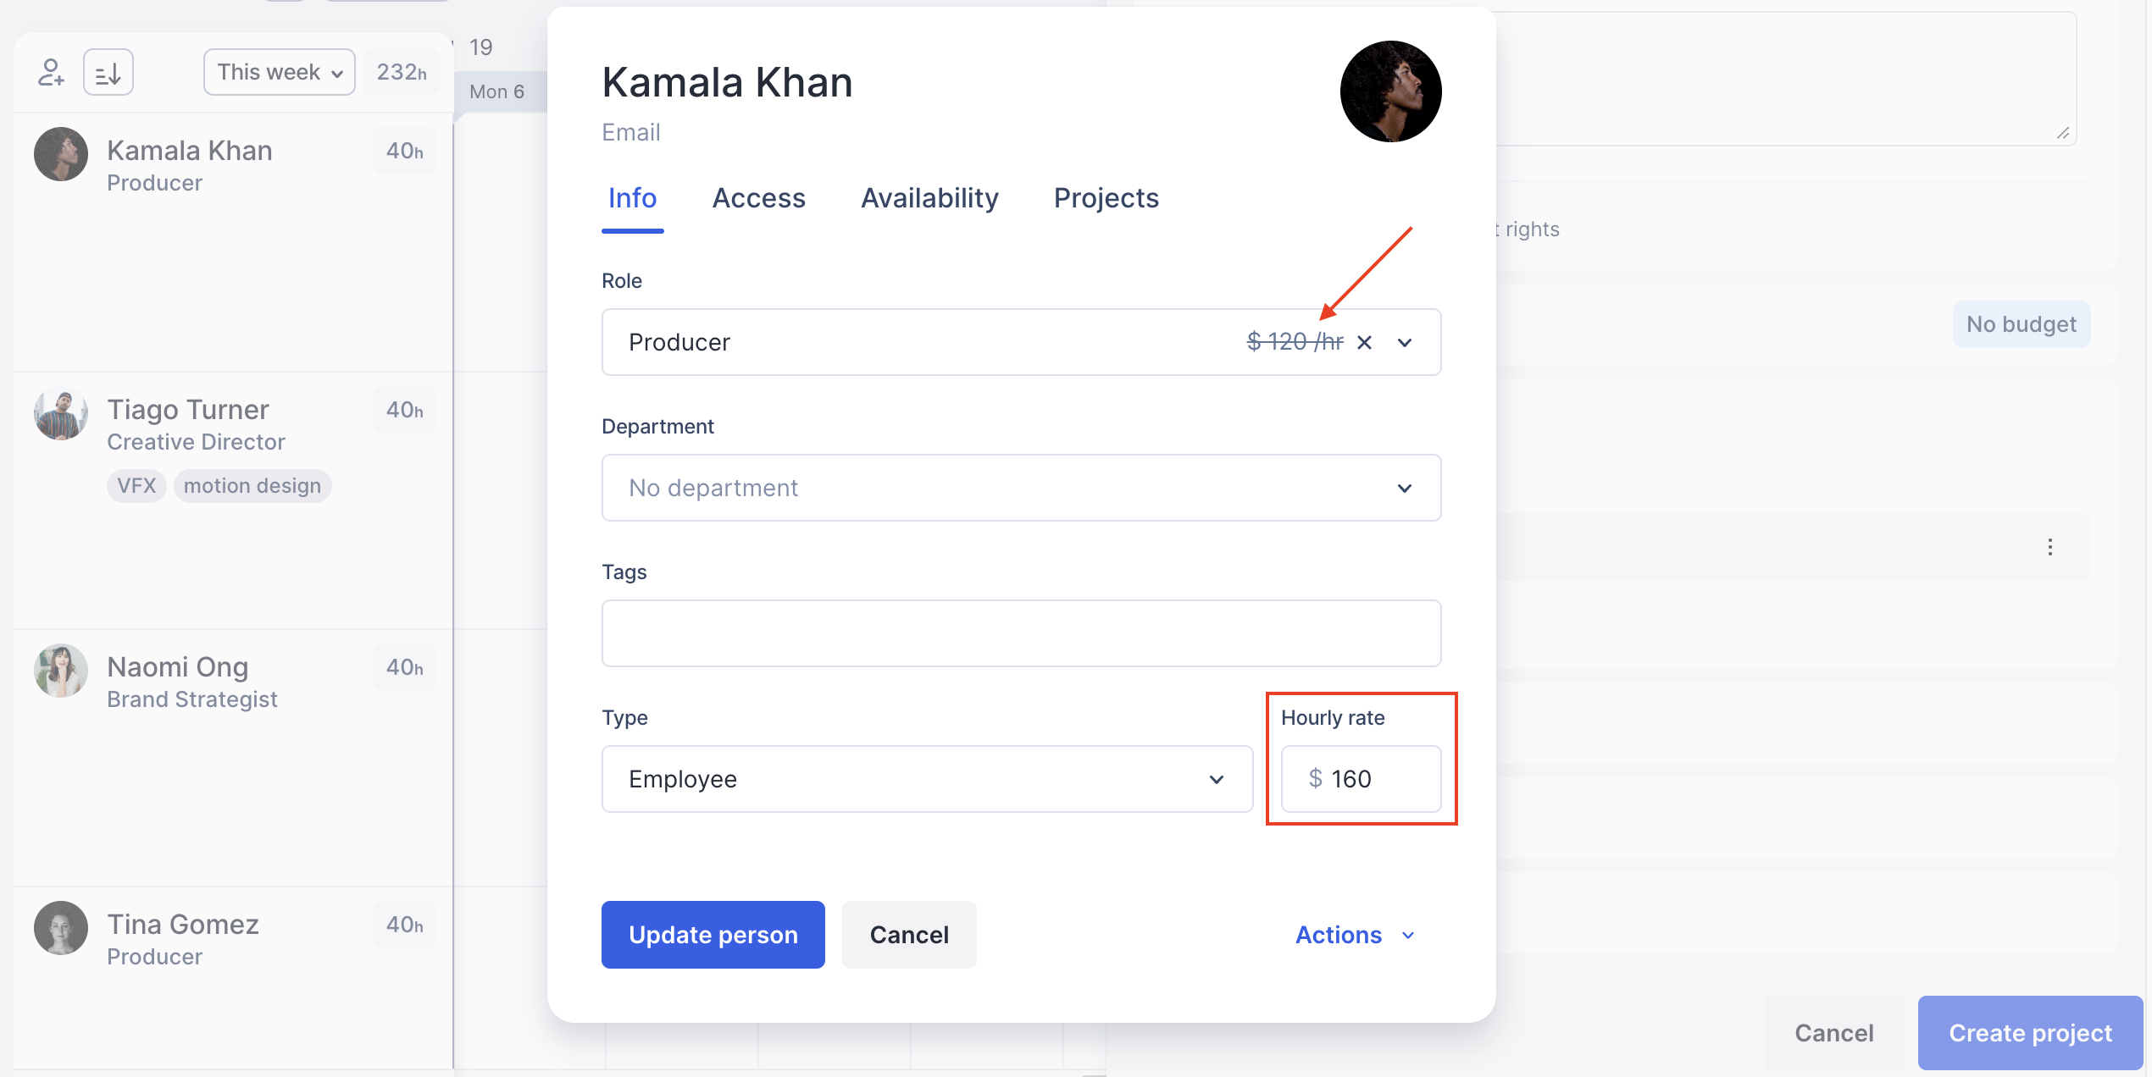Switch to the Access tab
The image size is (2152, 1077).
tap(758, 198)
